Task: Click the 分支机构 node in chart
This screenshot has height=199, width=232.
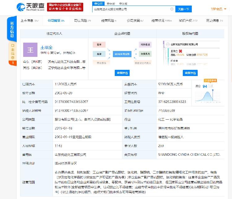Action: (x=145, y=54)
